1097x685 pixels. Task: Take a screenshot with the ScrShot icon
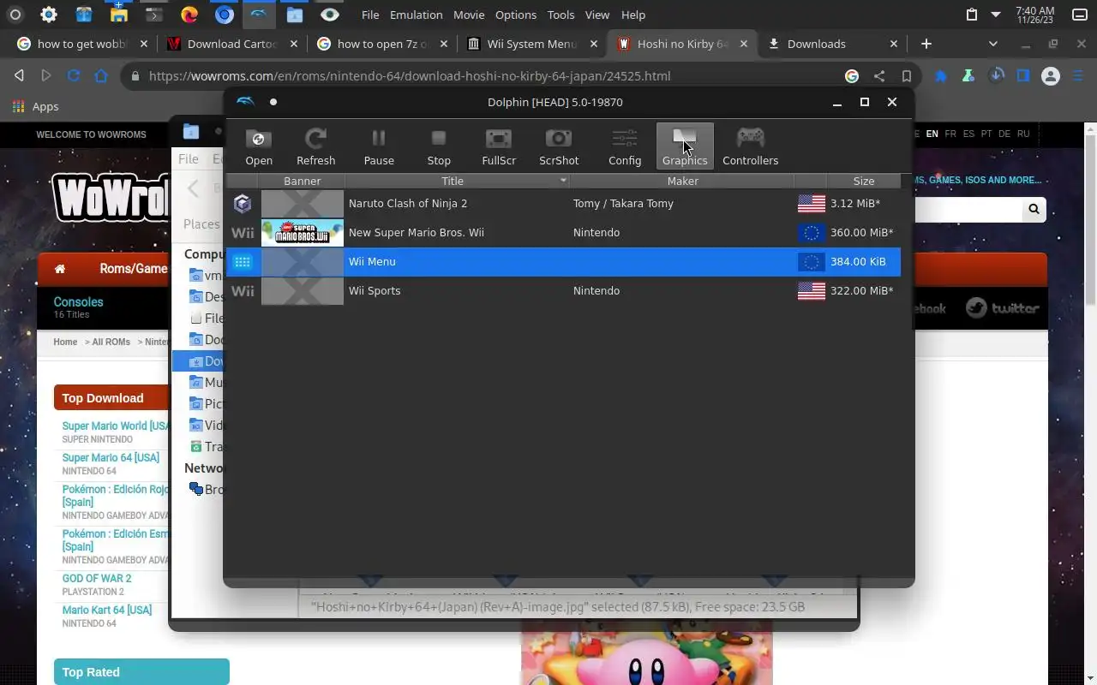(x=559, y=146)
